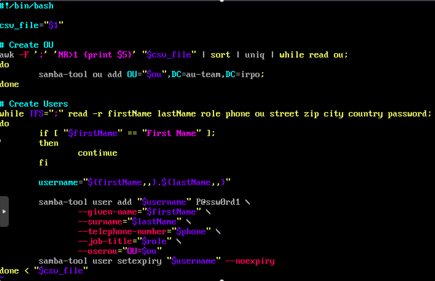The image size is (435, 281).
Task: Click 'street' in the read variable list
Action: [284, 113]
